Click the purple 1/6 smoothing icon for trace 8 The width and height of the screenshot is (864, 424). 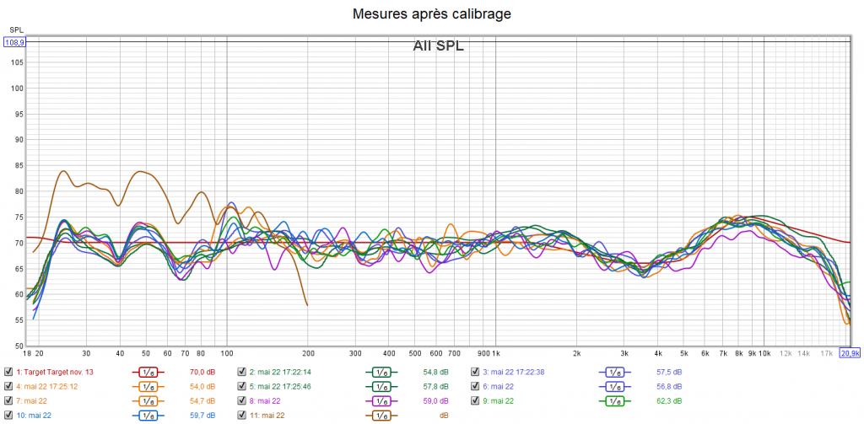(381, 400)
